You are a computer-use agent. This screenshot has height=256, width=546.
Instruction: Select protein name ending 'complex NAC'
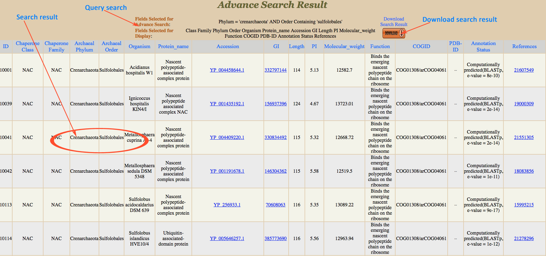173,104
